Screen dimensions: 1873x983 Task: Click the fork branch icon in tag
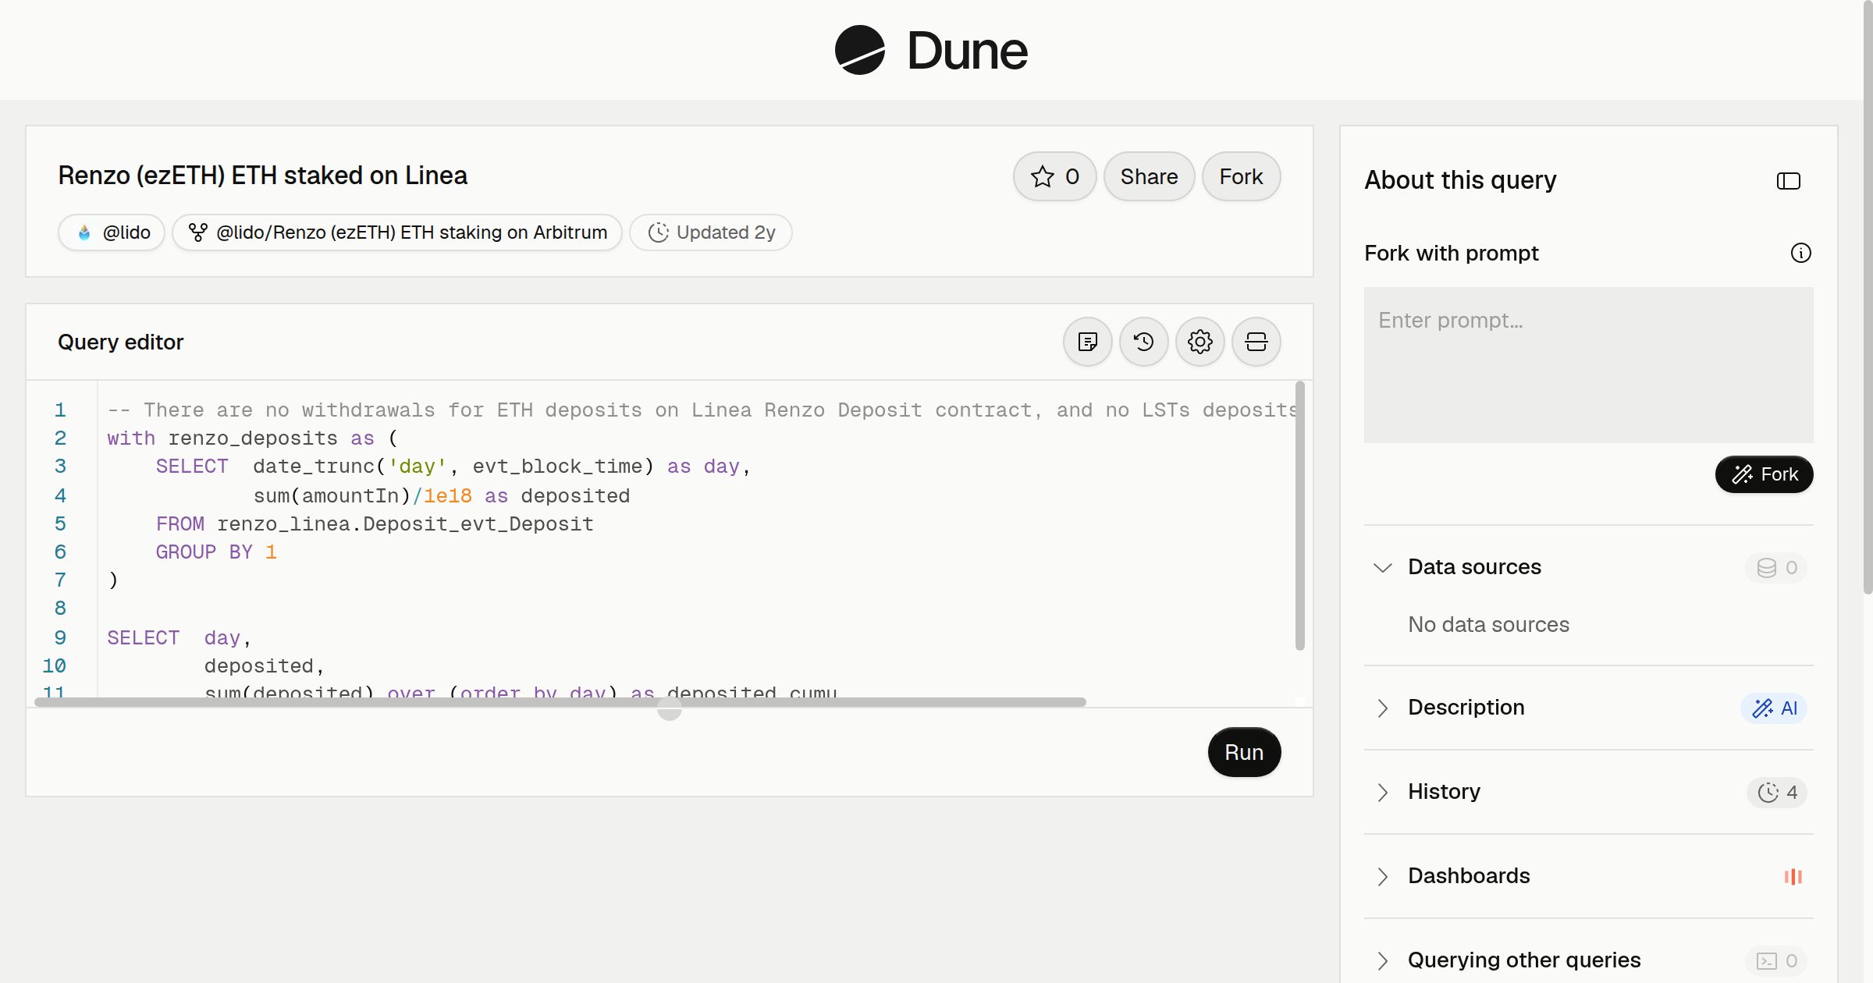click(x=198, y=232)
